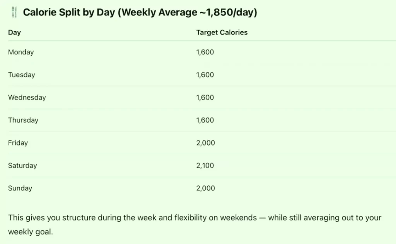The width and height of the screenshot is (396, 244).
Task: Select the Thursday row label
Action: point(23,120)
